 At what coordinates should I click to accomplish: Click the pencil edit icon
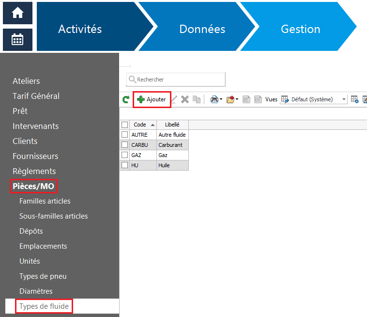click(x=174, y=99)
